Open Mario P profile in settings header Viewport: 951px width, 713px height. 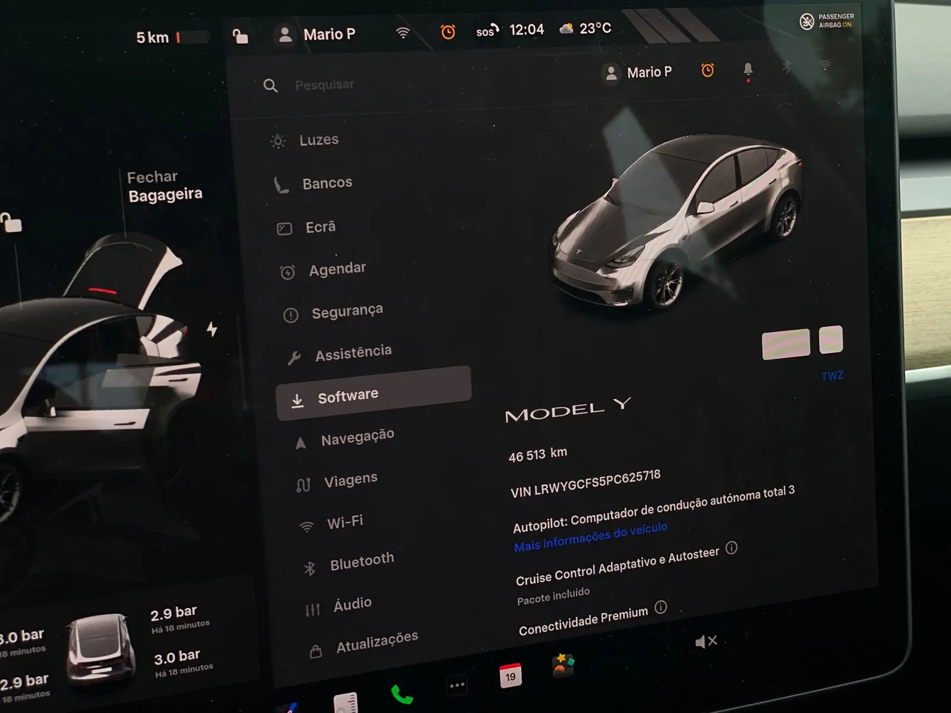click(x=637, y=73)
